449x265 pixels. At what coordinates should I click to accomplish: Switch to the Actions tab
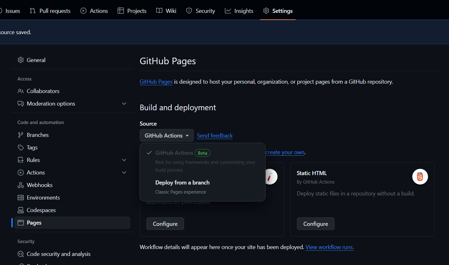click(94, 11)
